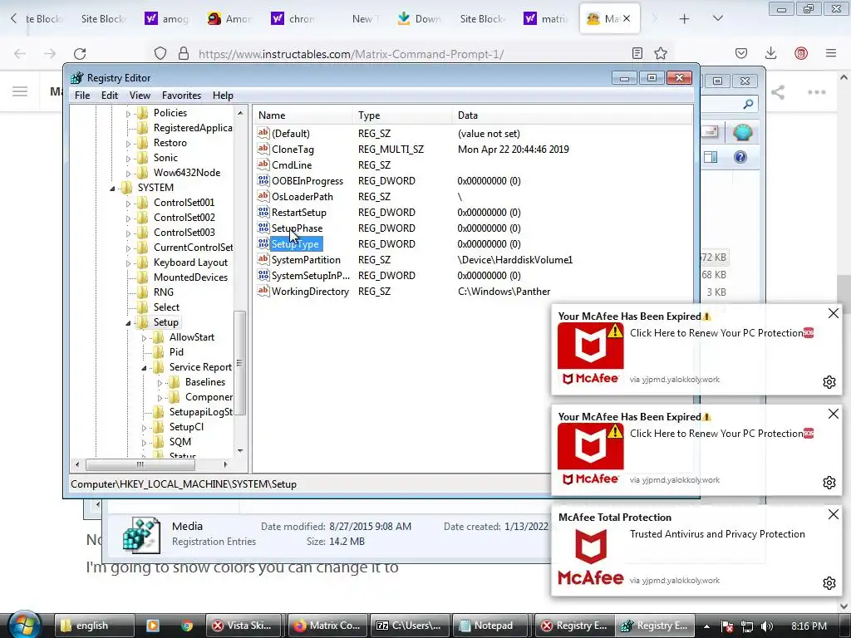
Task: Click the Chrome icon in taskbar
Action: [187, 626]
